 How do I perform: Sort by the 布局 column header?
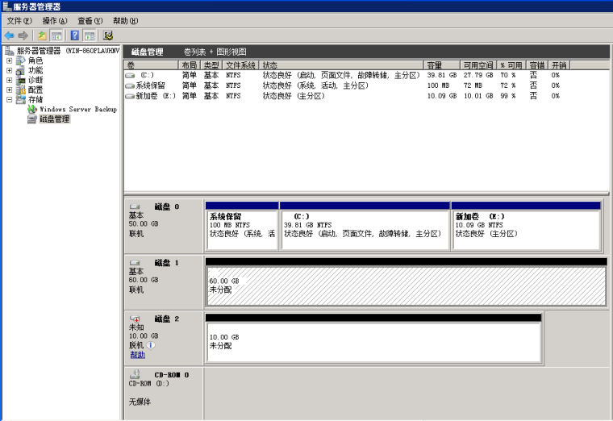click(x=190, y=65)
